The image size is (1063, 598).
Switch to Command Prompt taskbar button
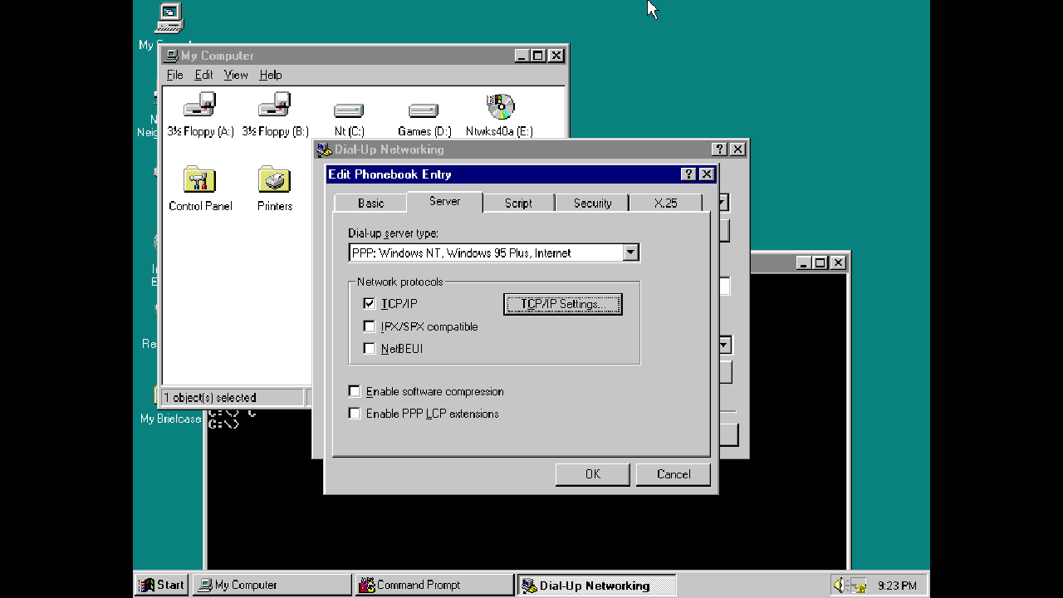[434, 585]
